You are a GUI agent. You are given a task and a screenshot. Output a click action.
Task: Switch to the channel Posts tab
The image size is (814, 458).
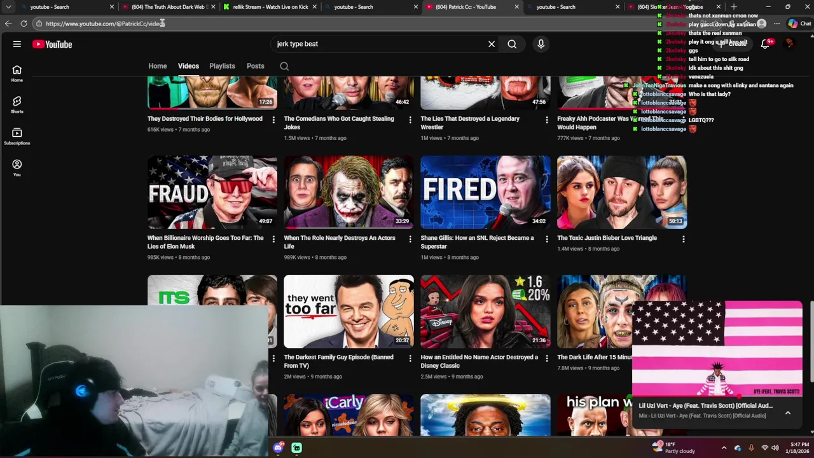[x=256, y=66]
